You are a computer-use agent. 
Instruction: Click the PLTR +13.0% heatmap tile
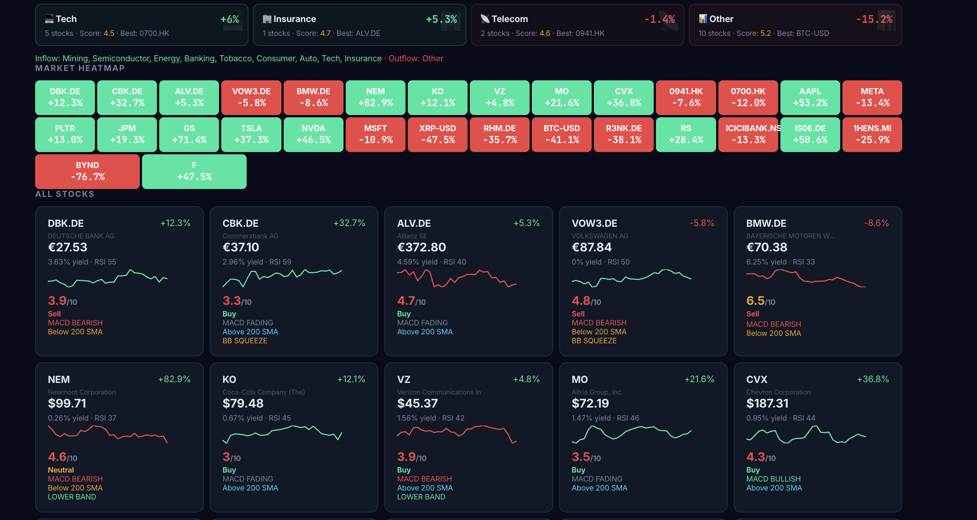tap(65, 134)
